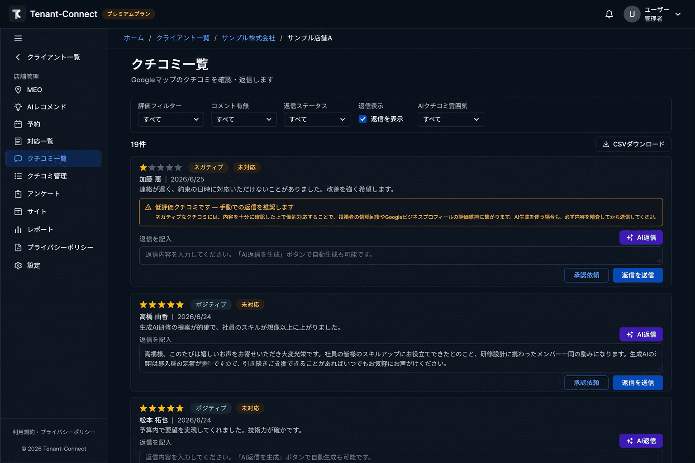
Task: Open 予約 in the sidebar
Action: point(53,124)
